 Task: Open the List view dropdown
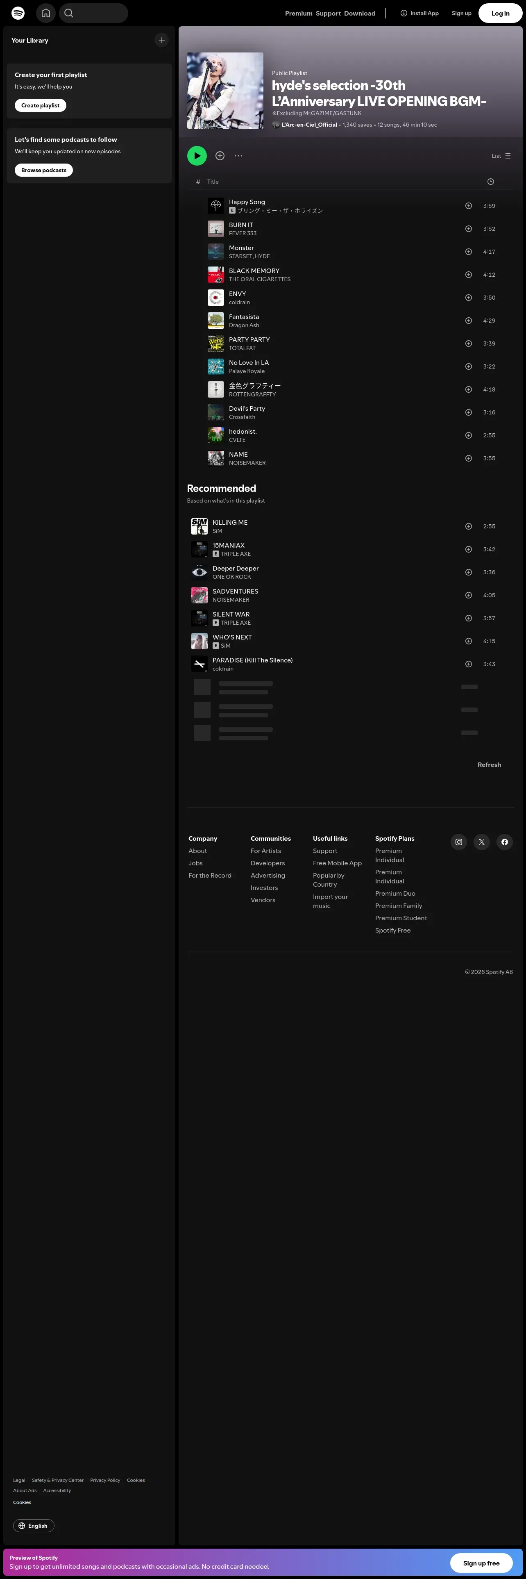point(501,156)
